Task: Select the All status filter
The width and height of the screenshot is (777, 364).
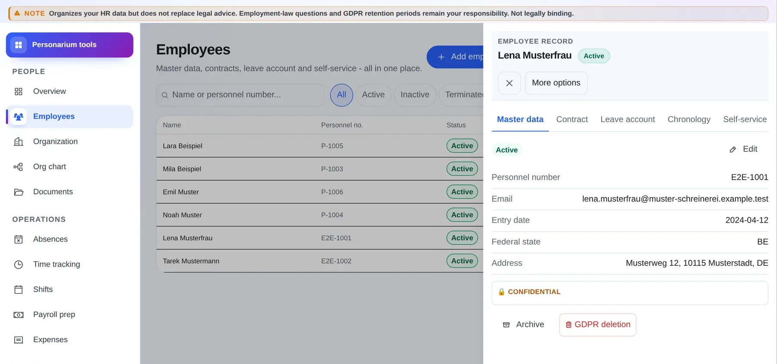Action: (x=341, y=95)
